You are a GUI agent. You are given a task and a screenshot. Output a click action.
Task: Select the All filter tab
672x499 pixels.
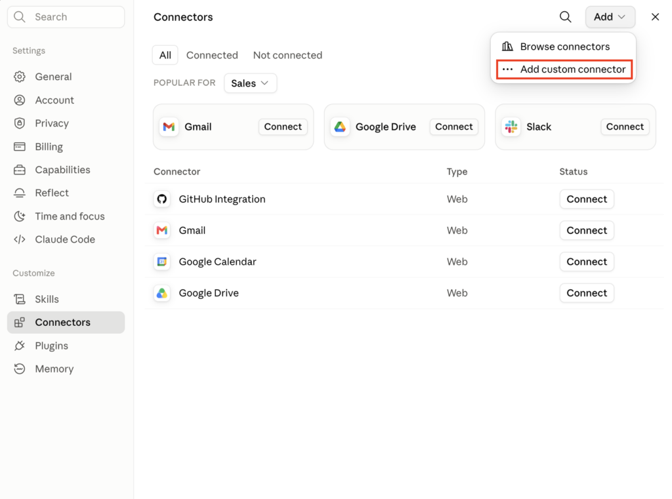pyautogui.click(x=165, y=55)
